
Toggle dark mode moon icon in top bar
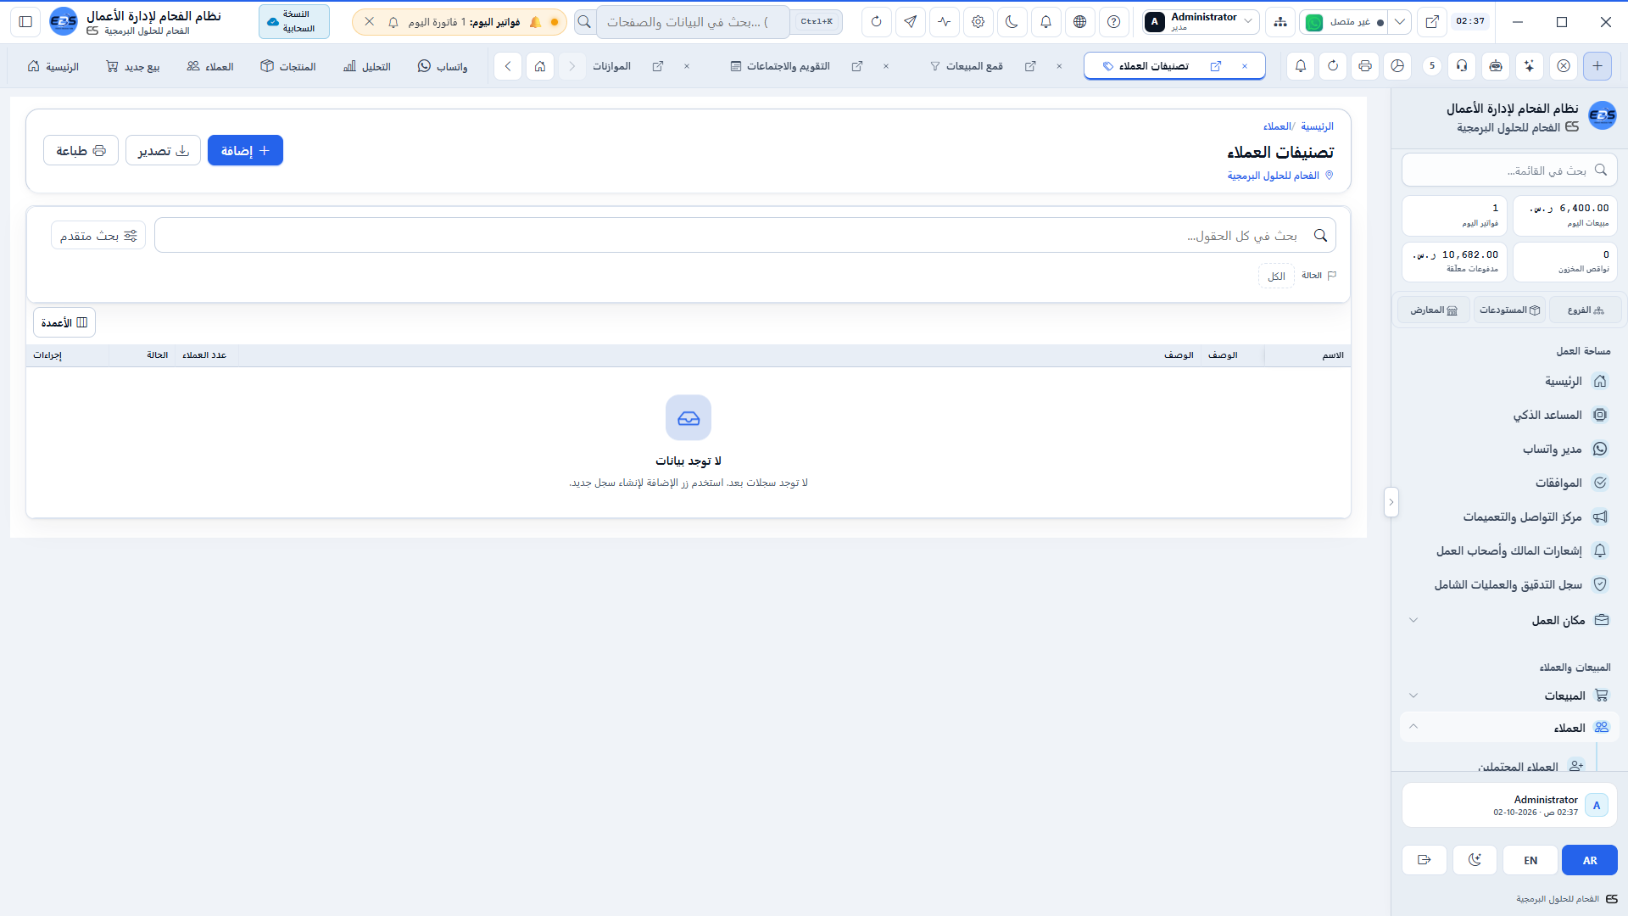pyautogui.click(x=1012, y=22)
